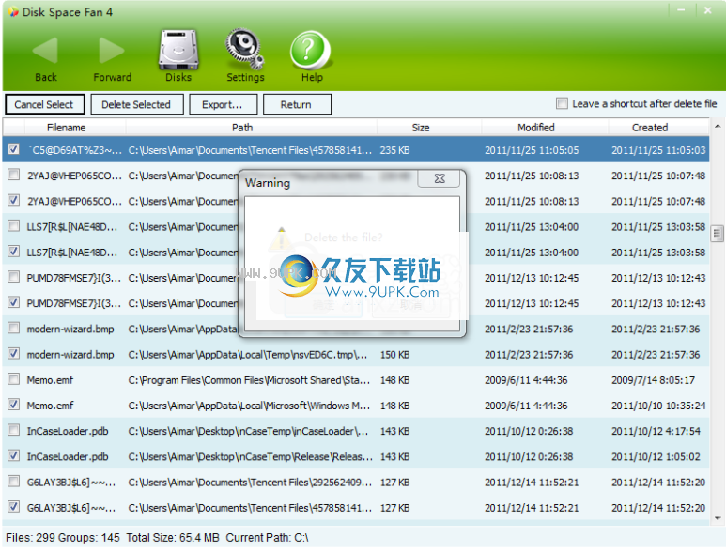Click Current Path: C:\ status text
726x552 pixels.
[267, 538]
